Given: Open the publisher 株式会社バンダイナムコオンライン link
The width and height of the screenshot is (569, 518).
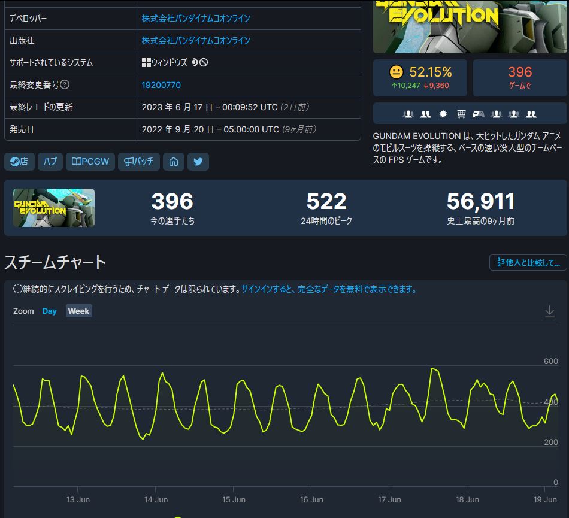Looking at the screenshot, I should click(x=196, y=41).
